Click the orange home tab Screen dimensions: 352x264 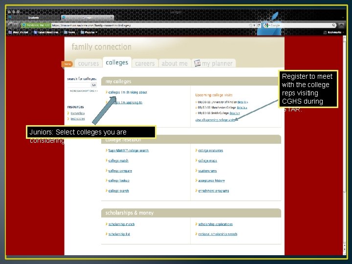point(67,64)
